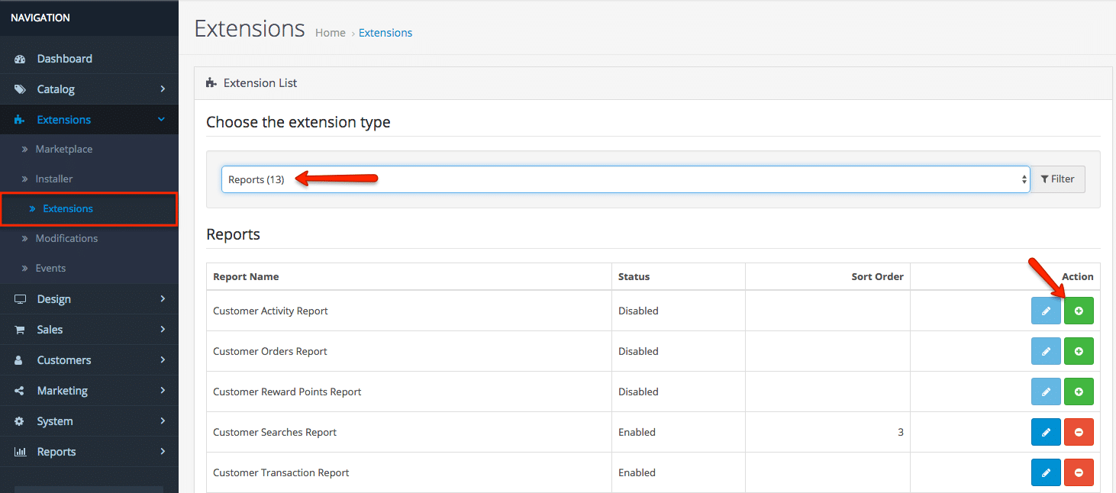Open Events in the sidebar

click(50, 268)
